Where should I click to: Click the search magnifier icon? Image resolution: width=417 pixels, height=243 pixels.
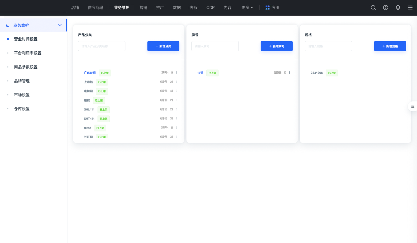click(x=373, y=8)
